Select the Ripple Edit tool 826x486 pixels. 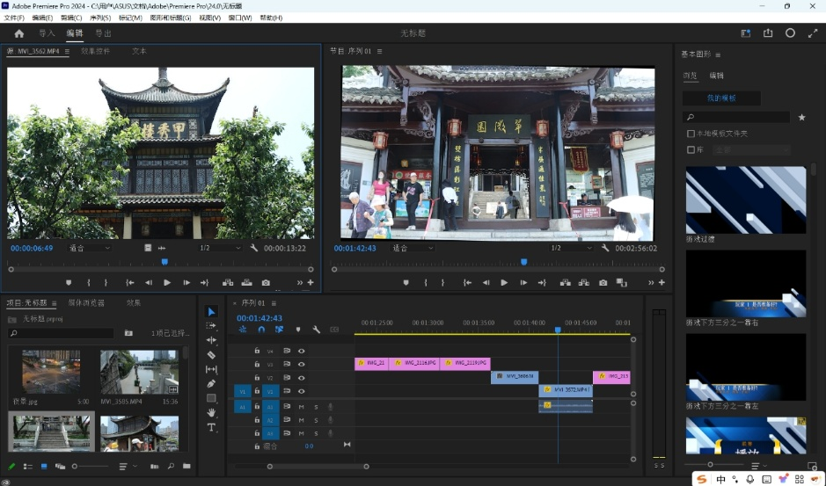[211, 340]
